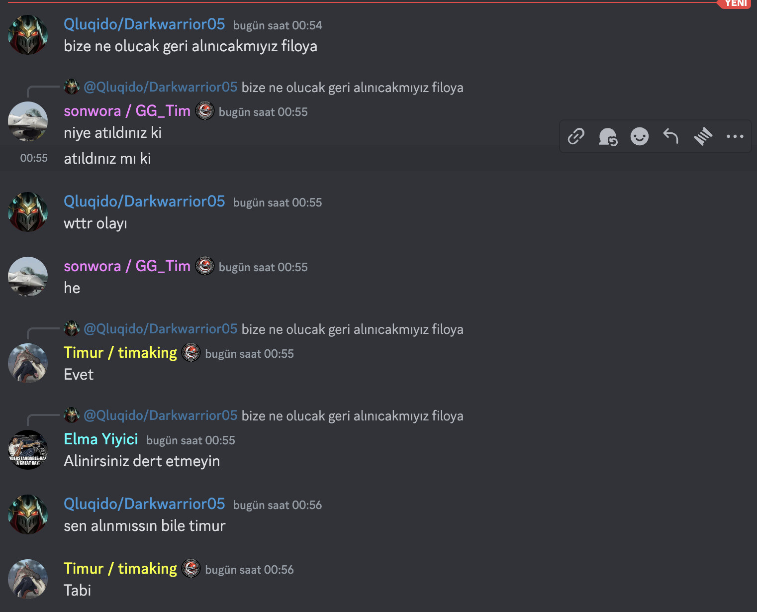Click Qluqido/Darkwarrior05 name on 'wttr olayı' message
This screenshot has height=612, width=757.
[144, 202]
